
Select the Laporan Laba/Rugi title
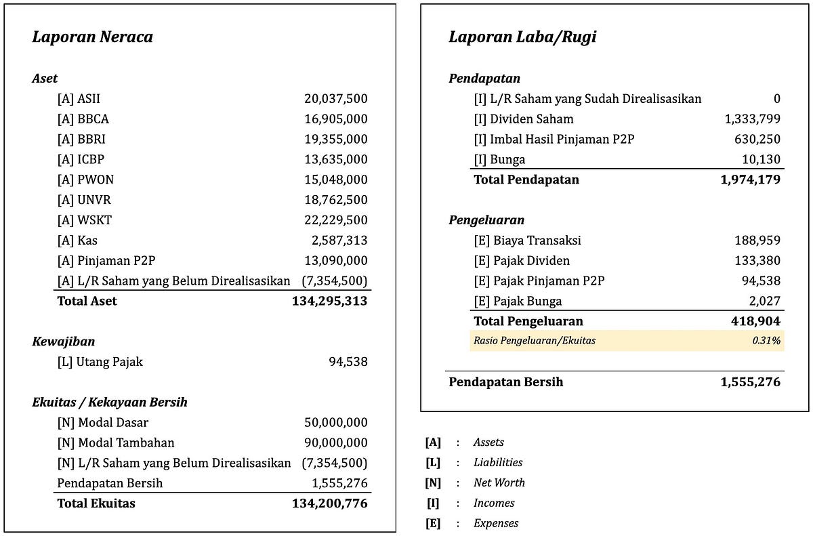(522, 37)
